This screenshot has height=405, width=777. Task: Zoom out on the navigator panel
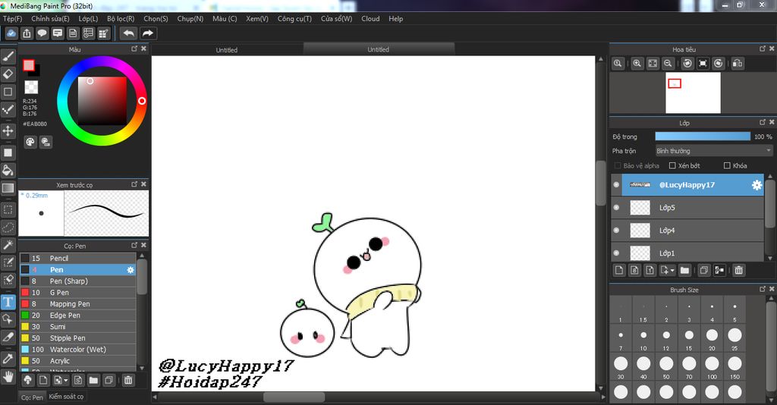click(668, 64)
